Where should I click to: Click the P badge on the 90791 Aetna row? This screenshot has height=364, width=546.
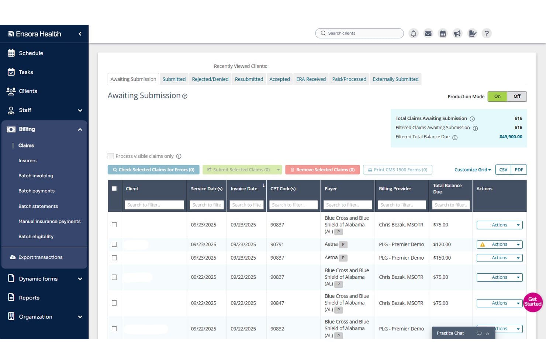(343, 245)
